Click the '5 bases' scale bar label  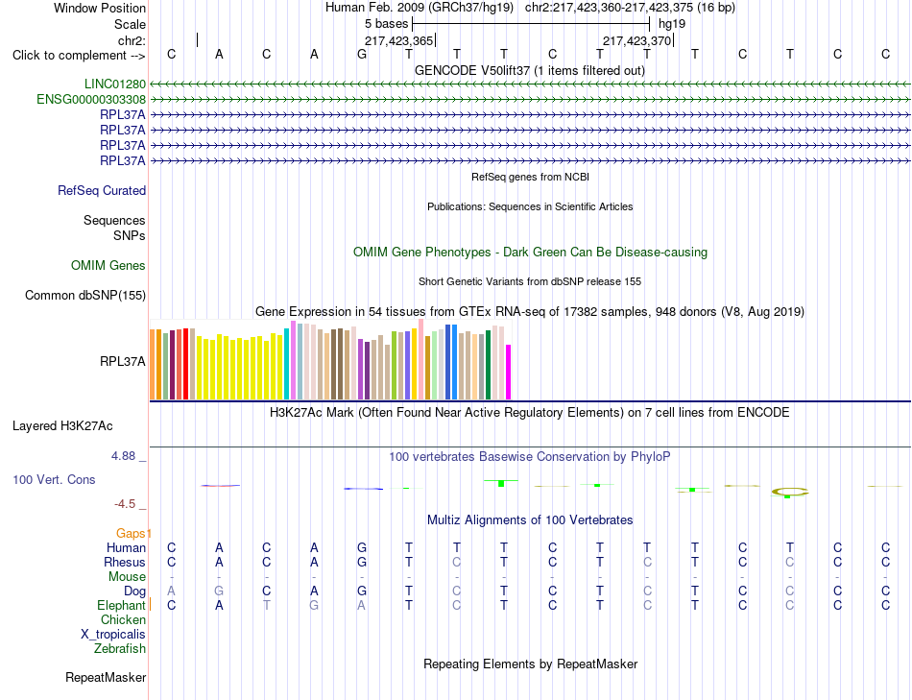click(x=387, y=24)
